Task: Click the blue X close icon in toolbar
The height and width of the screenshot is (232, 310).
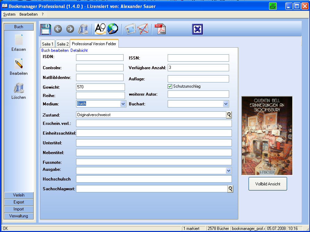Action: pos(197,29)
